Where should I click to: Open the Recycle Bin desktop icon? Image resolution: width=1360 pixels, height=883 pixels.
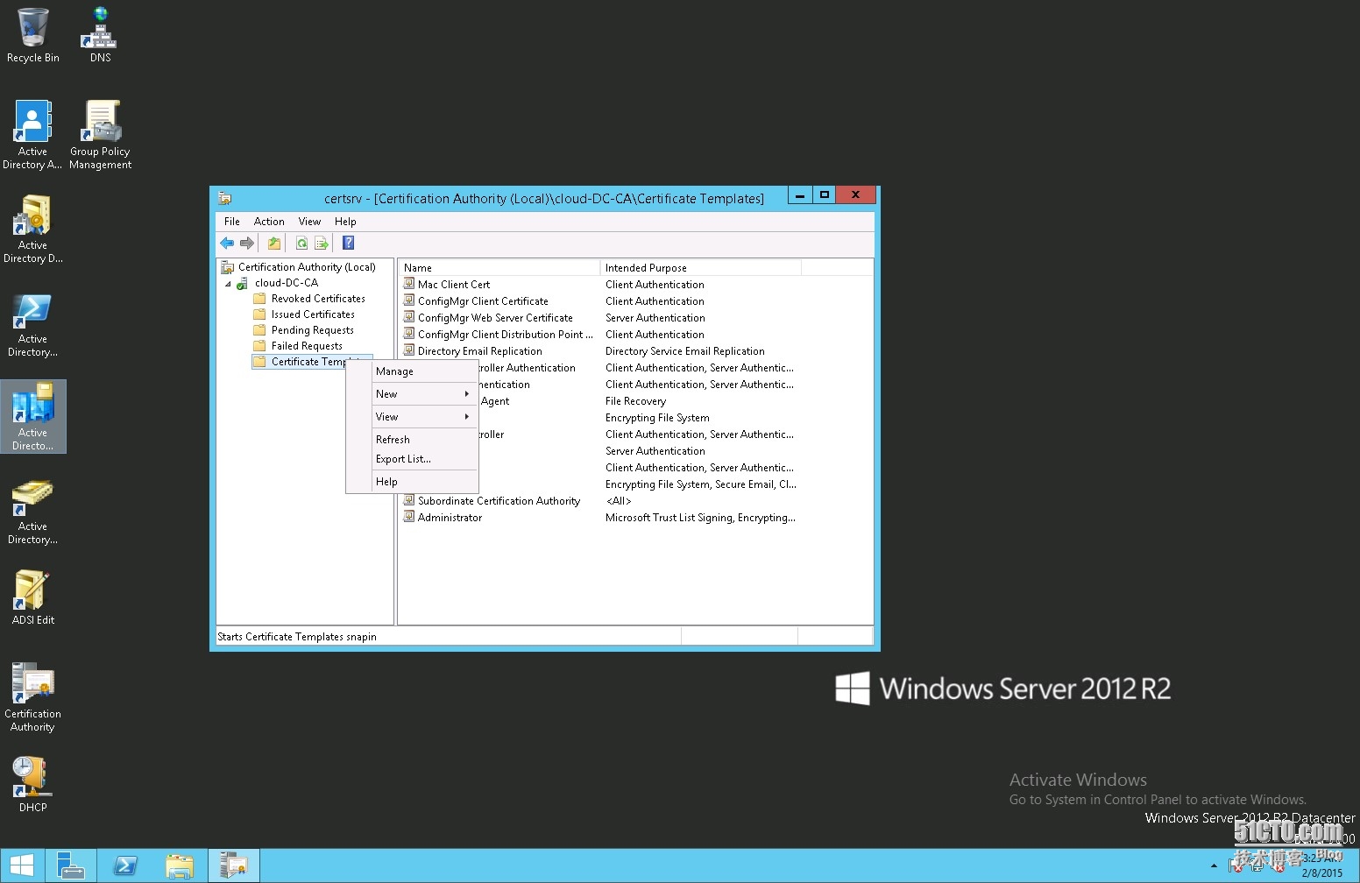(x=33, y=36)
